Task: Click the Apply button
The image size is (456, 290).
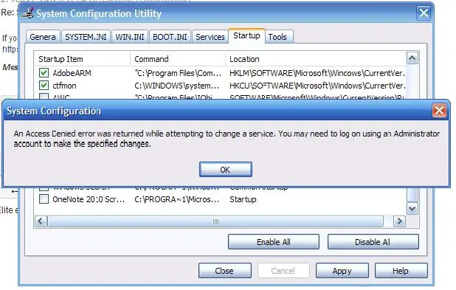Action: coord(342,271)
